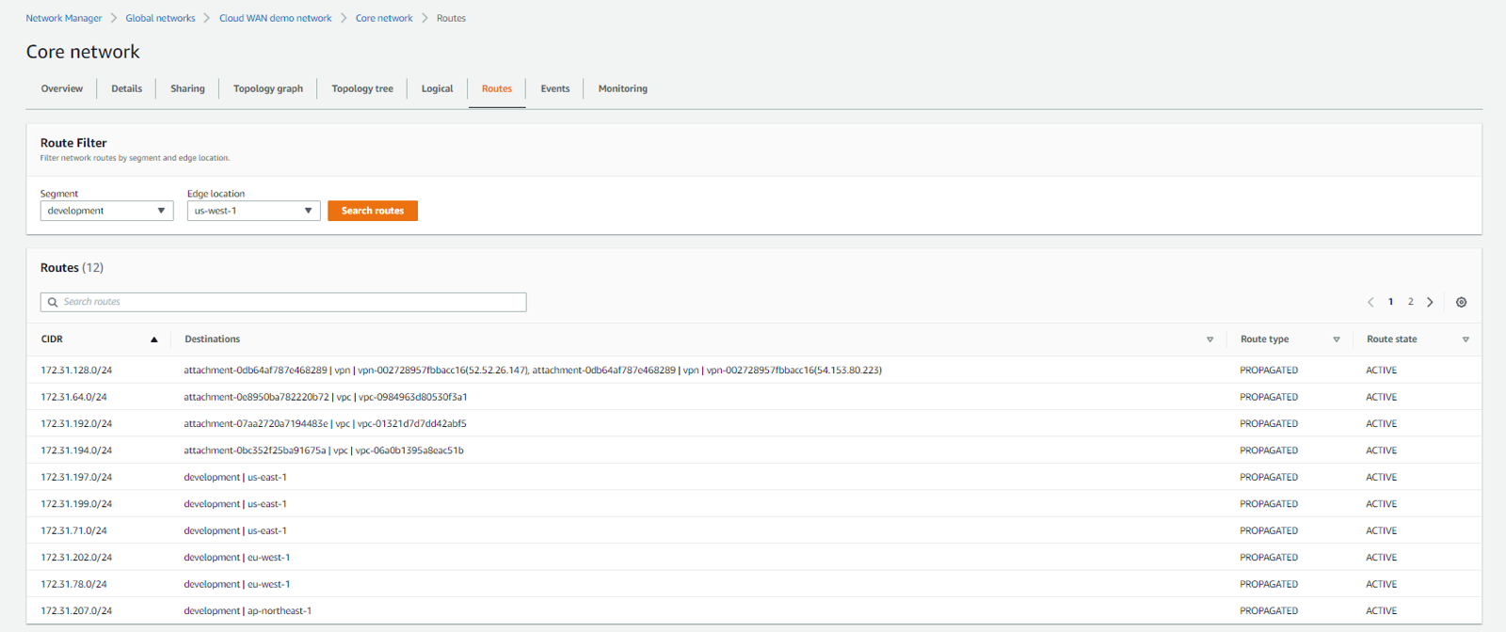Screen dimensions: 1506x632
Task: Open table preferences gear icon
Action: (x=1461, y=302)
